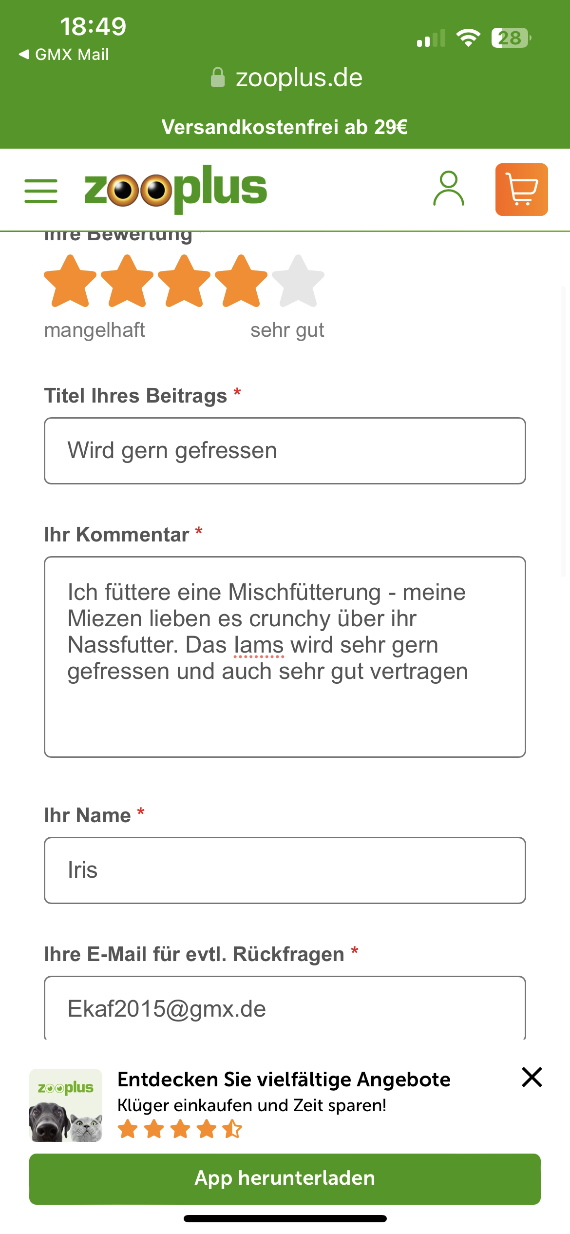Focus the Titel Ihres Beitrags field
This screenshot has width=570, height=1234.
(x=285, y=450)
